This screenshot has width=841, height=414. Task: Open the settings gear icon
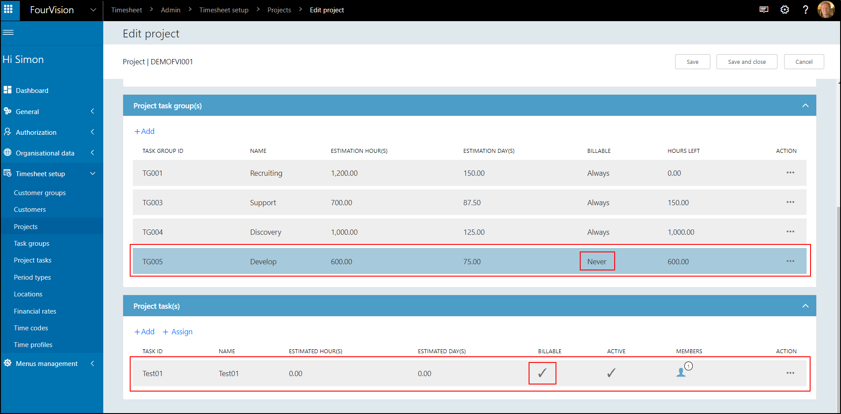(785, 10)
